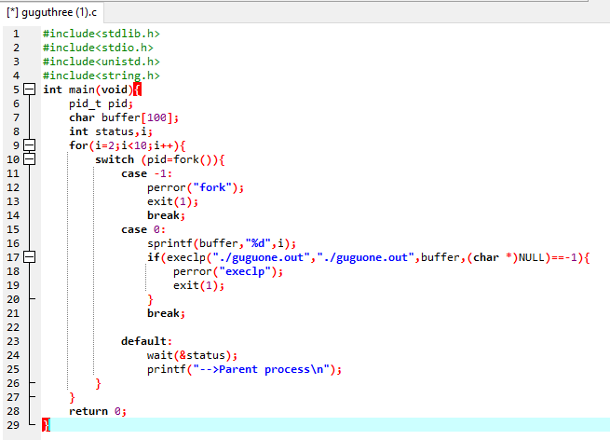Click closing brace on line 26
Image resolution: width=610 pixels, height=440 pixels.
[98, 383]
